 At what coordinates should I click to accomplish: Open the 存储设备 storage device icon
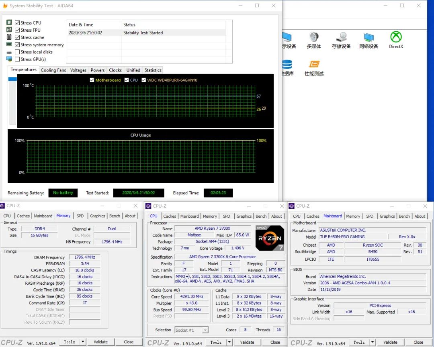tap(341, 37)
